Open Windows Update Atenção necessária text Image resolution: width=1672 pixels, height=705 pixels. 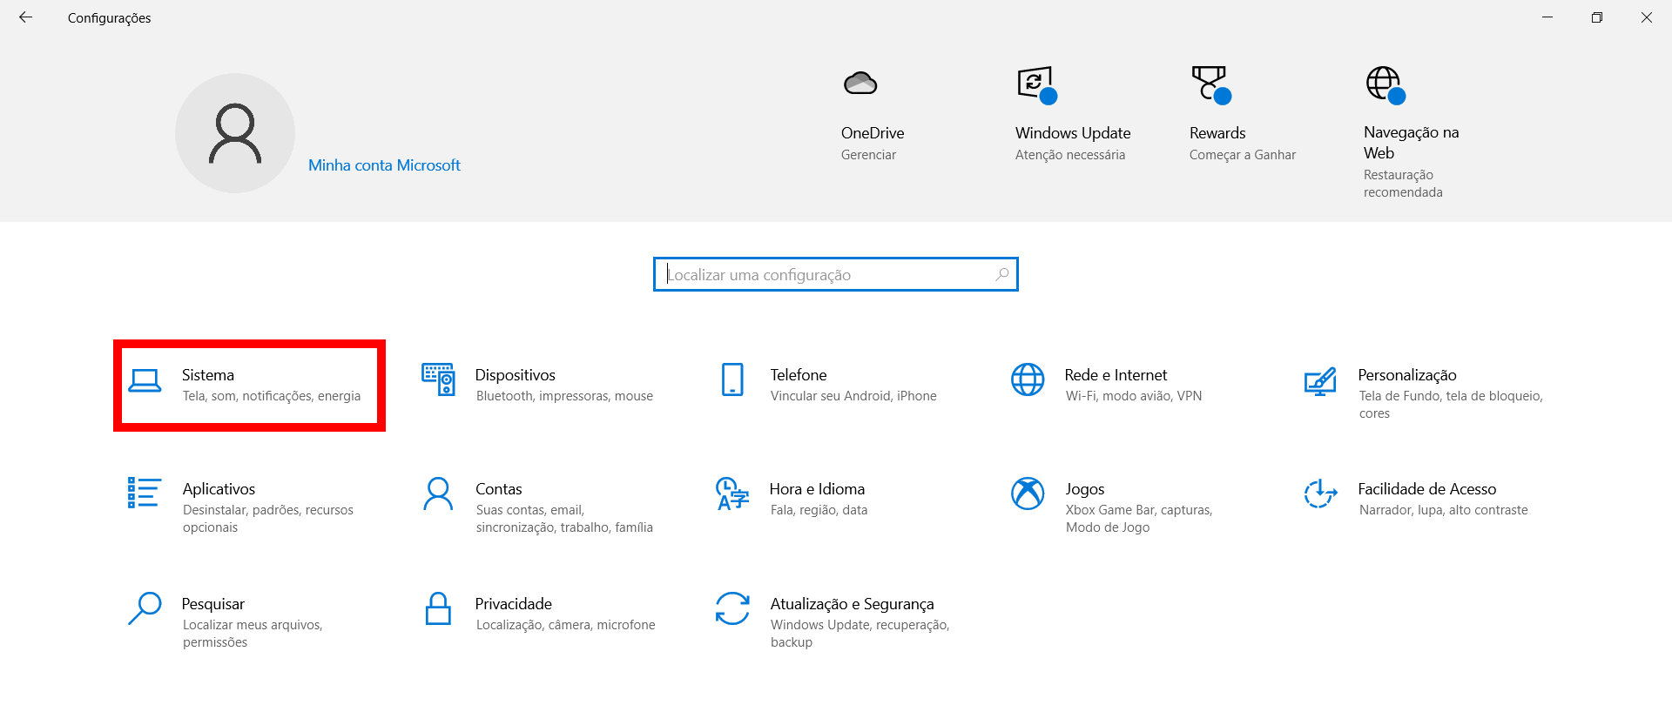coord(1070,155)
